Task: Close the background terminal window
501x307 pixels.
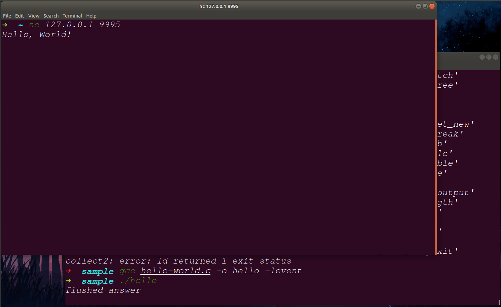Action: click(x=496, y=57)
